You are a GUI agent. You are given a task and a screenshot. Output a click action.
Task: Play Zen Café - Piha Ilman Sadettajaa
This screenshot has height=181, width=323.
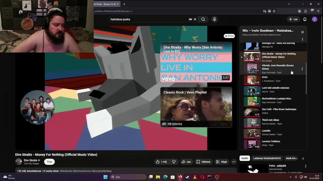273,112
